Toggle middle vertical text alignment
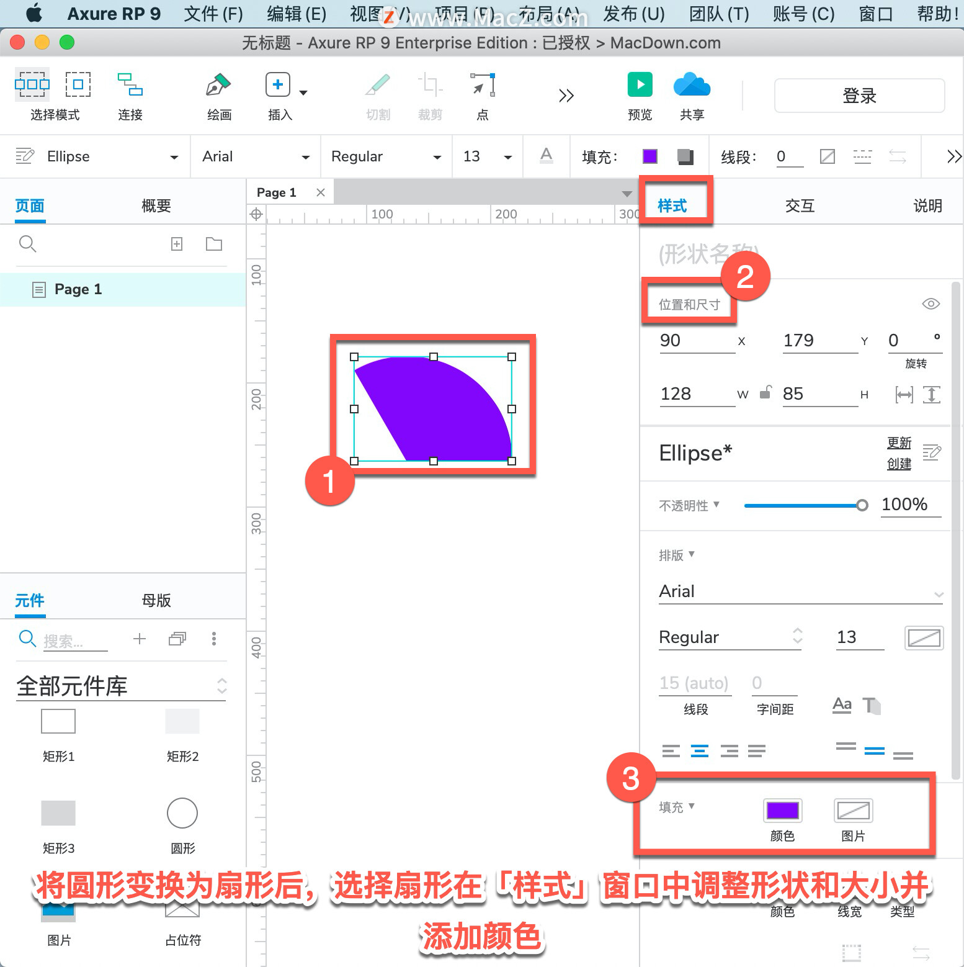This screenshot has height=967, width=964. pyautogui.click(x=874, y=751)
